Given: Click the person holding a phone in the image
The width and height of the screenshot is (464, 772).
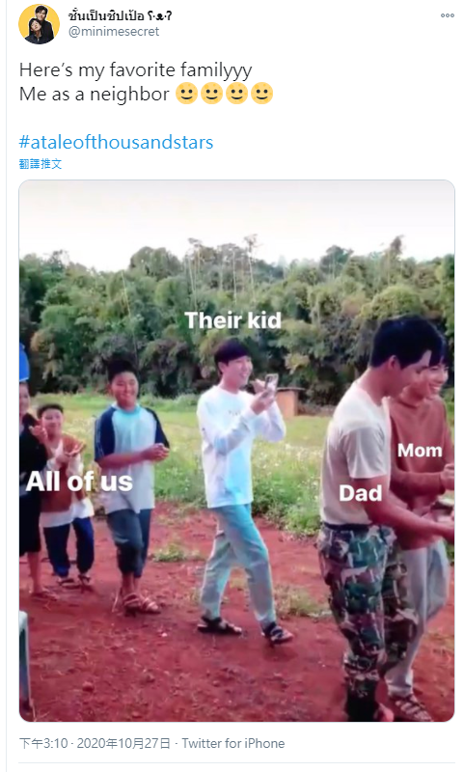Looking at the screenshot, I should coord(240,487).
